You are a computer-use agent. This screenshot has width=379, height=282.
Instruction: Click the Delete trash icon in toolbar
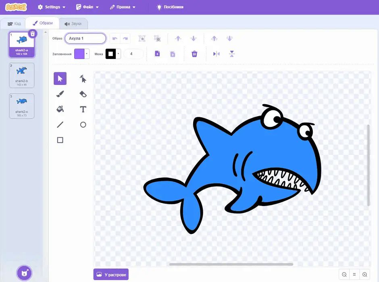(x=194, y=54)
